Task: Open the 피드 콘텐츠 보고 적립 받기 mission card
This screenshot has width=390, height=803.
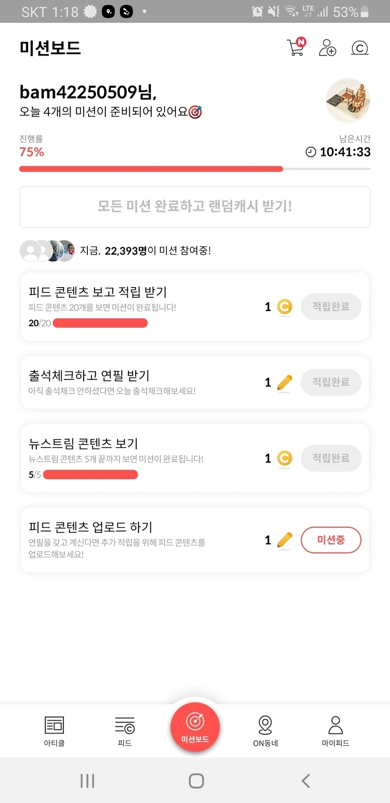Action: pyautogui.click(x=141, y=306)
